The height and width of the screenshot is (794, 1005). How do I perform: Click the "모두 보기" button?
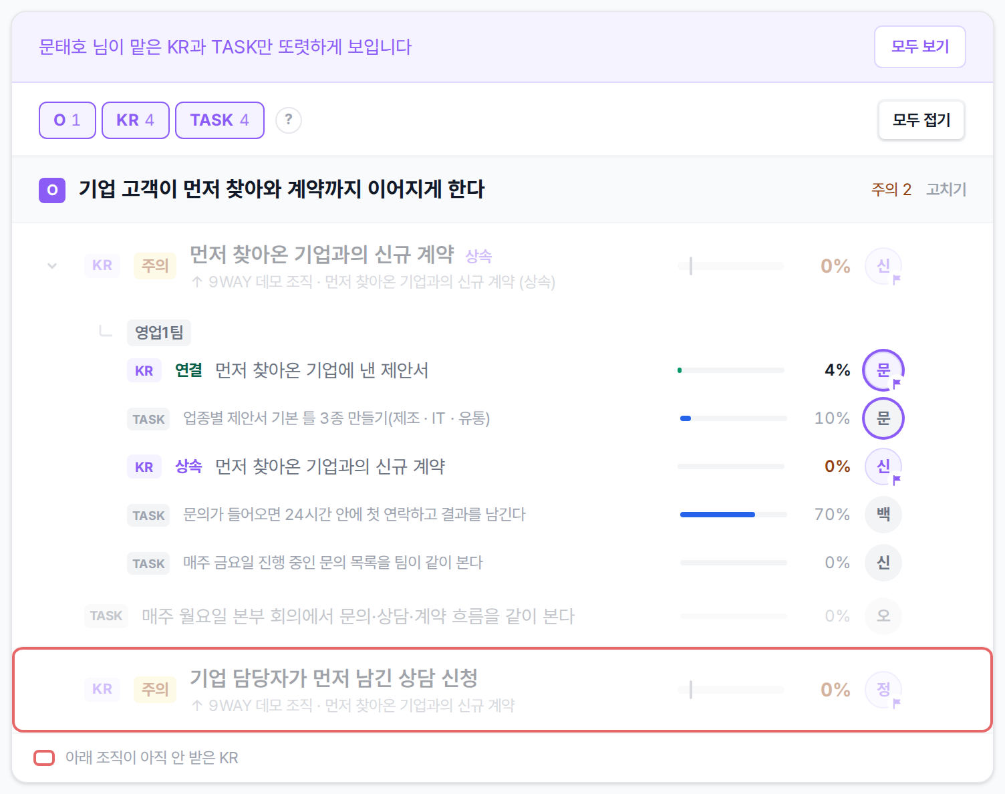tap(920, 47)
